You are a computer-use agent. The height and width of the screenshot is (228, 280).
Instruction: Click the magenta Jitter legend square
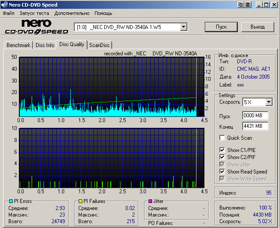coord(150,201)
